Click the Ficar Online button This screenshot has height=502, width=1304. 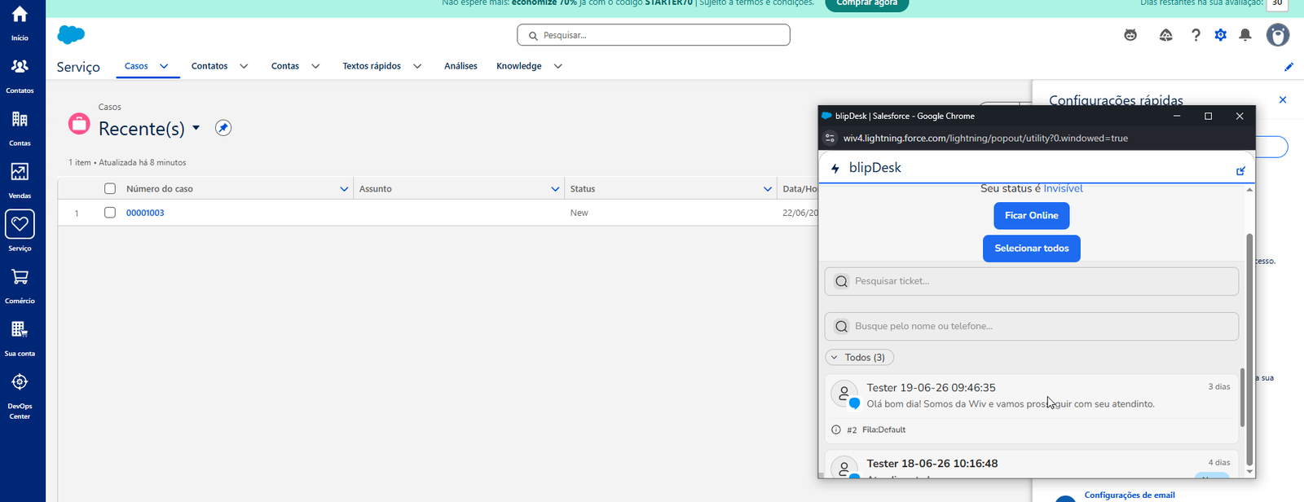pos(1032,216)
